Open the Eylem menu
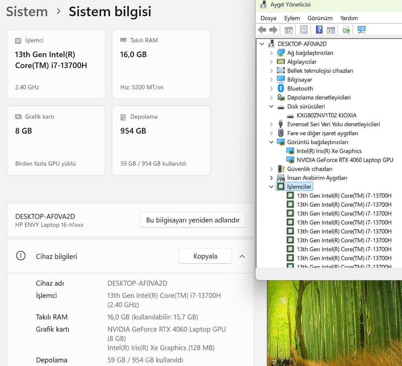Image resolution: width=402 pixels, height=366 pixels. [292, 18]
